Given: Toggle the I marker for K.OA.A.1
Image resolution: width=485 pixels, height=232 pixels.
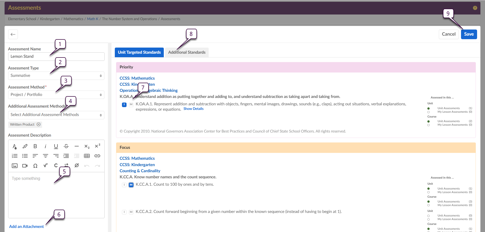Looking at the screenshot, I should (124, 105).
